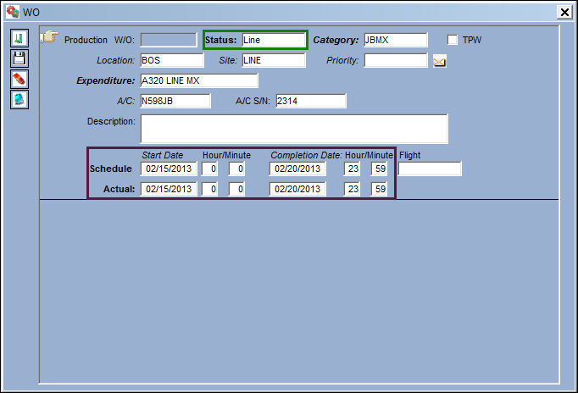The height and width of the screenshot is (393, 578).
Task: Click the A/C field showing N598JB
Action: pyautogui.click(x=175, y=101)
